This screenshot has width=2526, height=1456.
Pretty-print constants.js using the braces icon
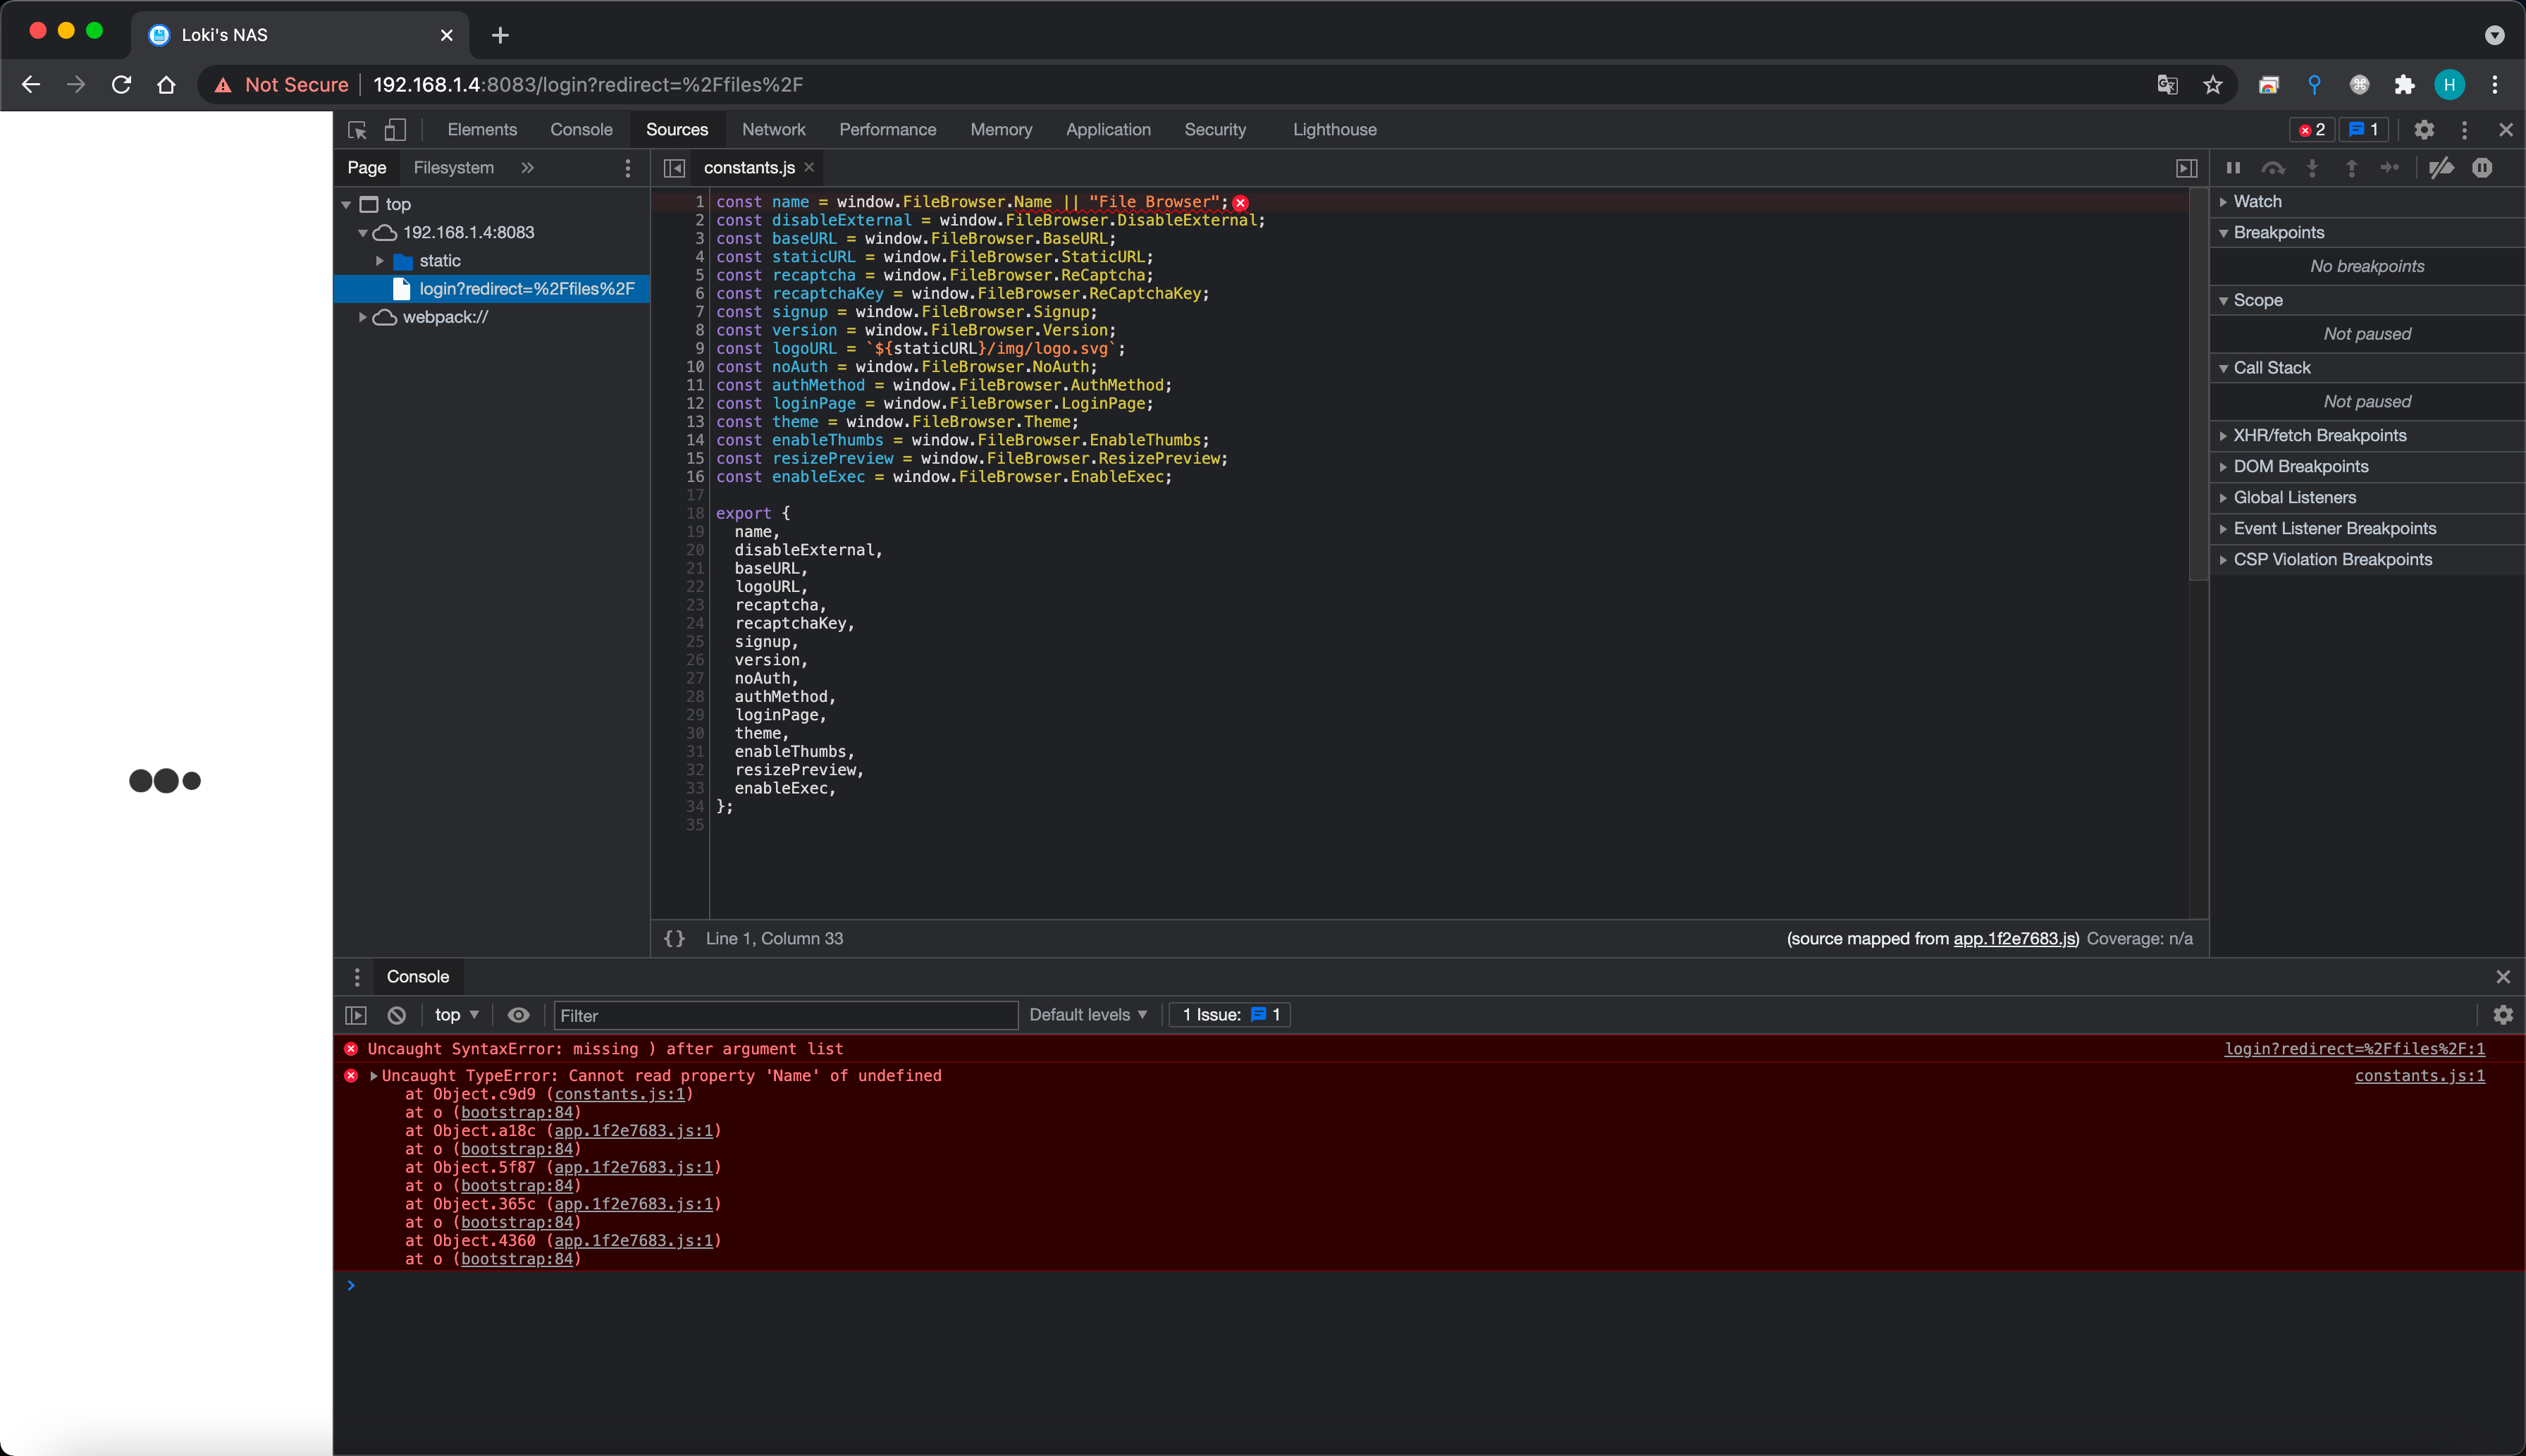click(x=675, y=938)
